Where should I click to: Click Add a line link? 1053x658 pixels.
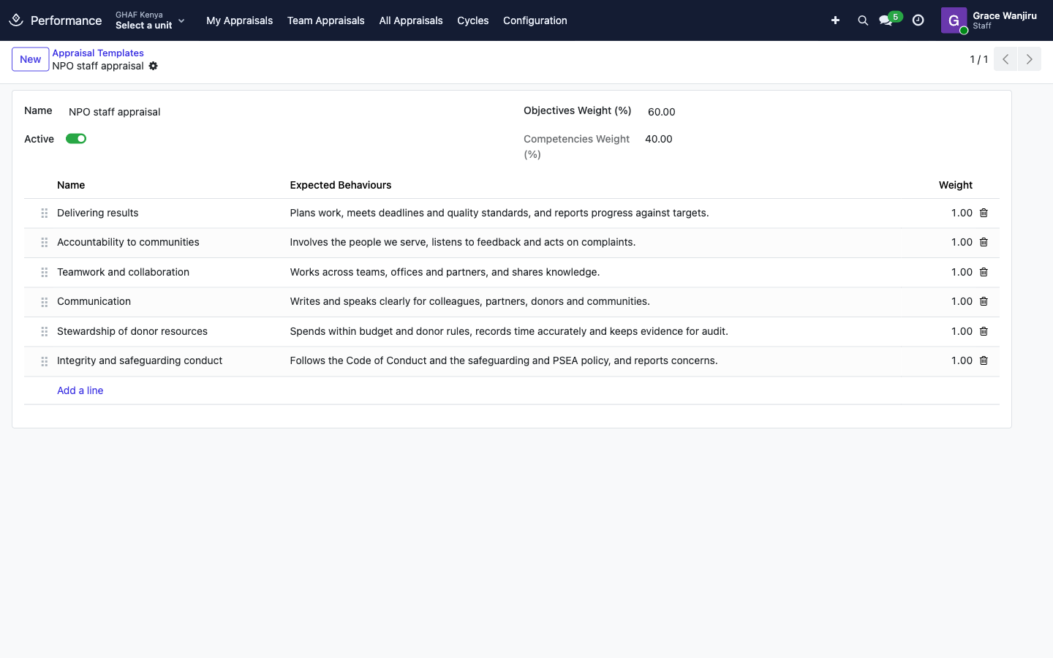80,390
